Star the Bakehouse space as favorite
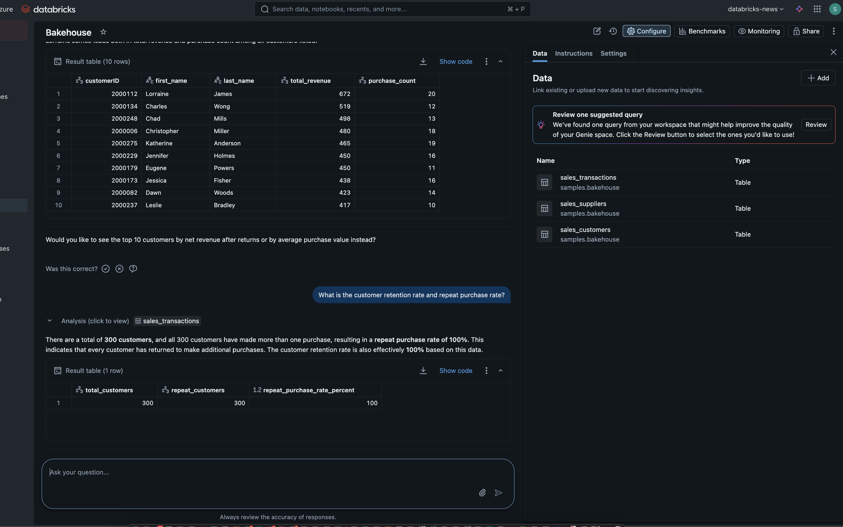 (x=103, y=32)
